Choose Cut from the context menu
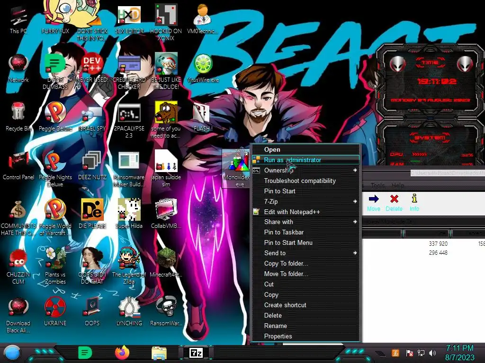This screenshot has height=363, width=485. [x=305, y=284]
